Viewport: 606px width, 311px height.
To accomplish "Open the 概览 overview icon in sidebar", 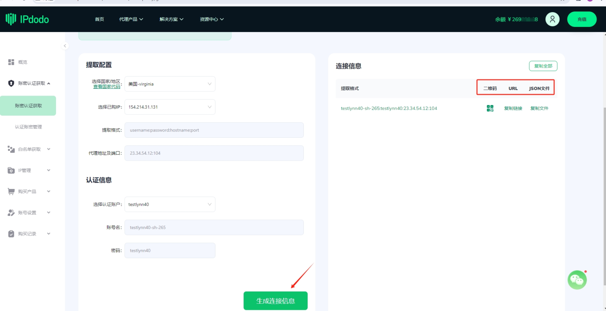I will 11,62.
